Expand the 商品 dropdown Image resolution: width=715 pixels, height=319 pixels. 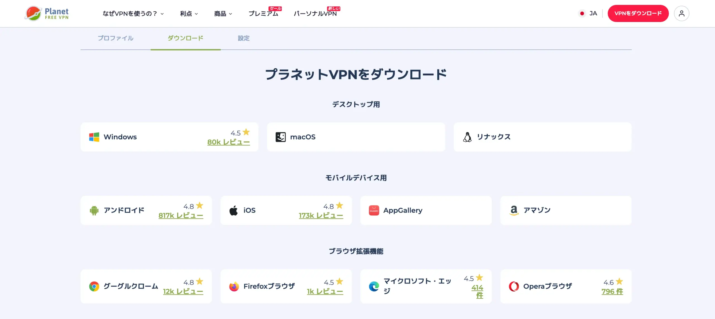pyautogui.click(x=223, y=13)
